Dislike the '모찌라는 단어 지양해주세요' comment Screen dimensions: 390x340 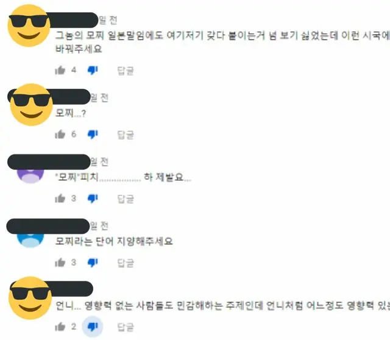pos(93,263)
